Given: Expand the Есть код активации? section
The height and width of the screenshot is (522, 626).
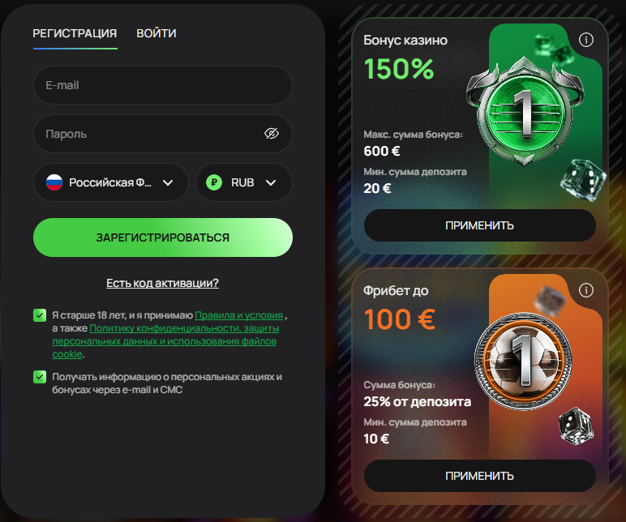Looking at the screenshot, I should coord(162,283).
